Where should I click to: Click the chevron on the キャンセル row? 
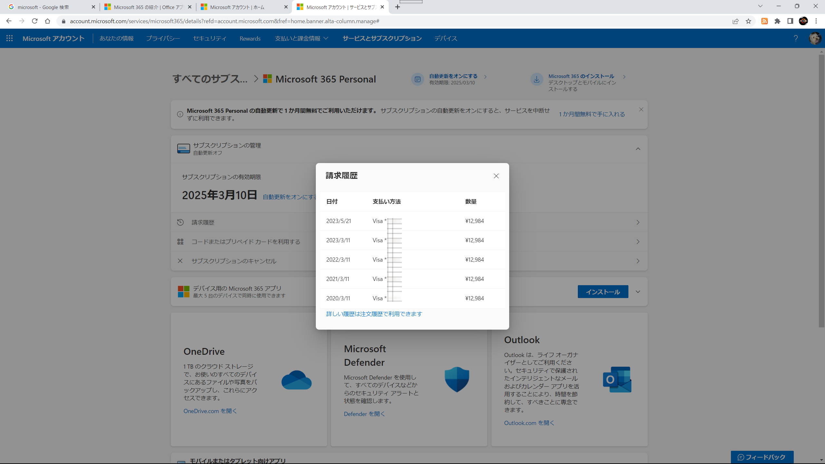[x=638, y=261]
